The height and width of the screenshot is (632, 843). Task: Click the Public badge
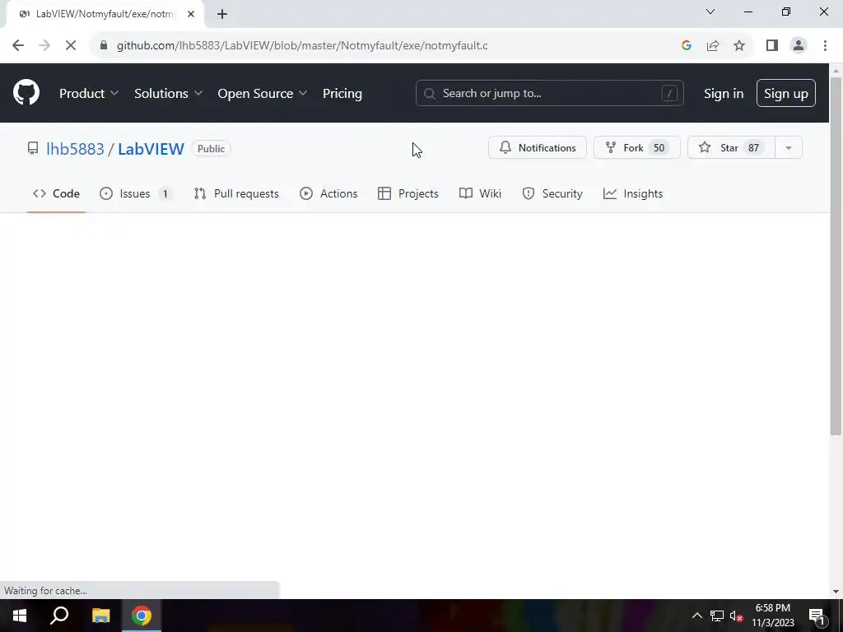click(x=211, y=148)
